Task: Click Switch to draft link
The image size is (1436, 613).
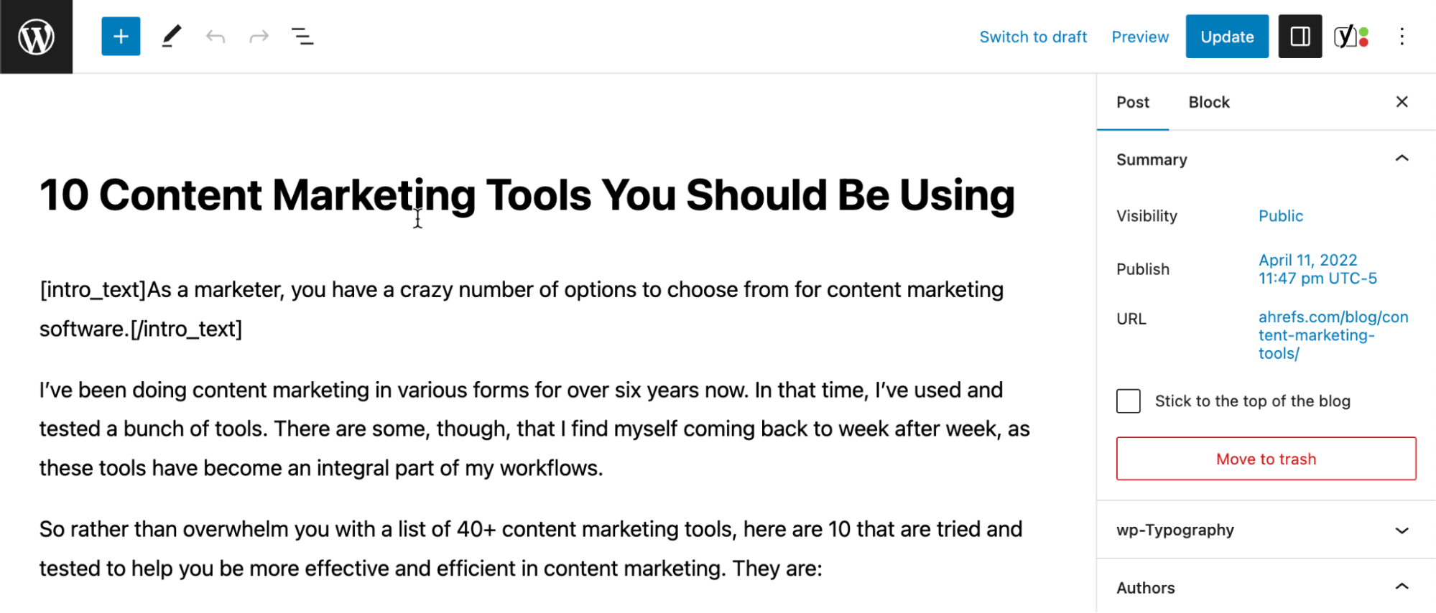Action: click(x=1033, y=37)
